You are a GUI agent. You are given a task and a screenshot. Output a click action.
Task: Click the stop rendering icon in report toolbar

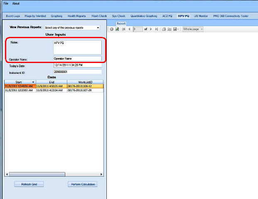tap(112, 29)
